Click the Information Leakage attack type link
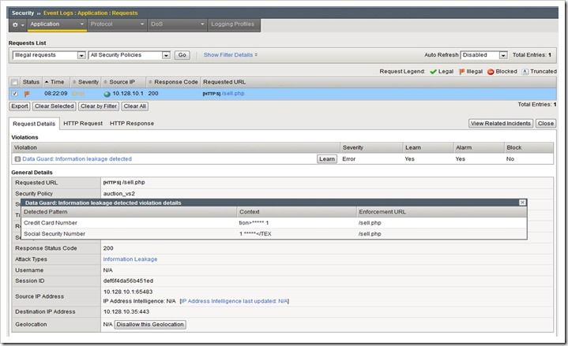This screenshot has width=568, height=346. [130, 259]
